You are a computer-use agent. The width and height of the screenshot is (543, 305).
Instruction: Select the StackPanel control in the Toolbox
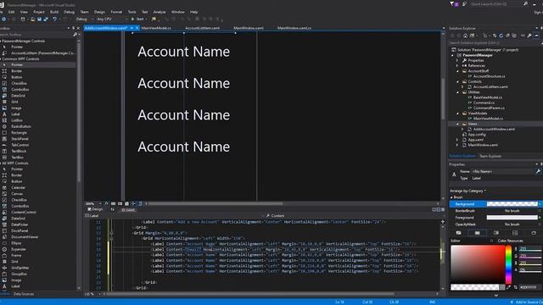tap(20, 139)
